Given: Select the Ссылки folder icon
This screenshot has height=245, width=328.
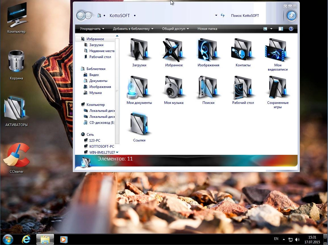Looking at the screenshot, I should point(139,127).
